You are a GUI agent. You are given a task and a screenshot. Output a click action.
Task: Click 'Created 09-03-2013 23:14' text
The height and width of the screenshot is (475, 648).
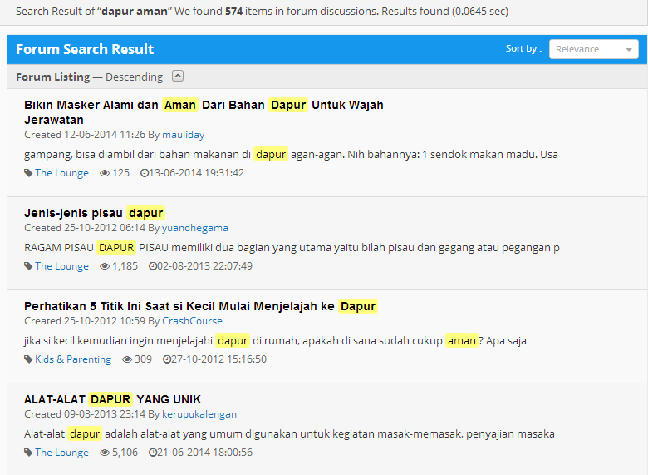pos(85,413)
